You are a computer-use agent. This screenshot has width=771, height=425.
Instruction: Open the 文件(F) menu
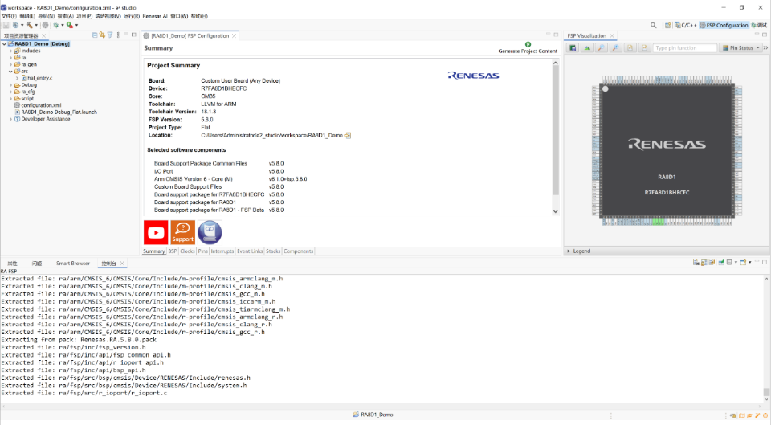click(x=9, y=16)
